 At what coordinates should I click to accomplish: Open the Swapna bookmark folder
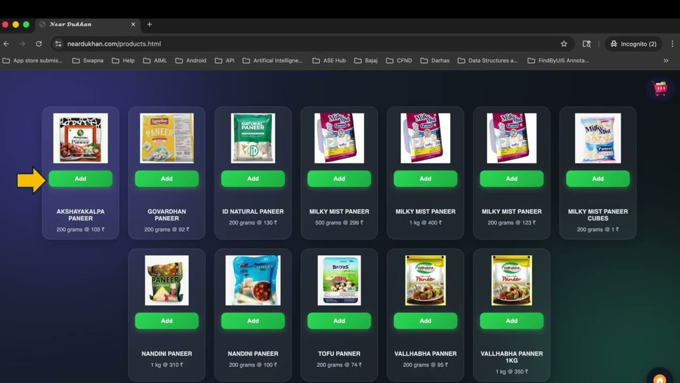click(x=88, y=61)
